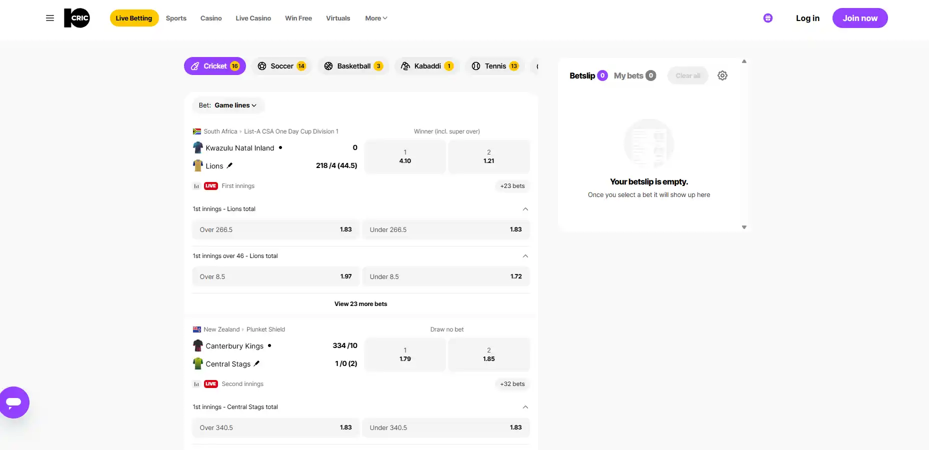Collapse Central Stags total section
Screen dimensions: 929x450
525,407
